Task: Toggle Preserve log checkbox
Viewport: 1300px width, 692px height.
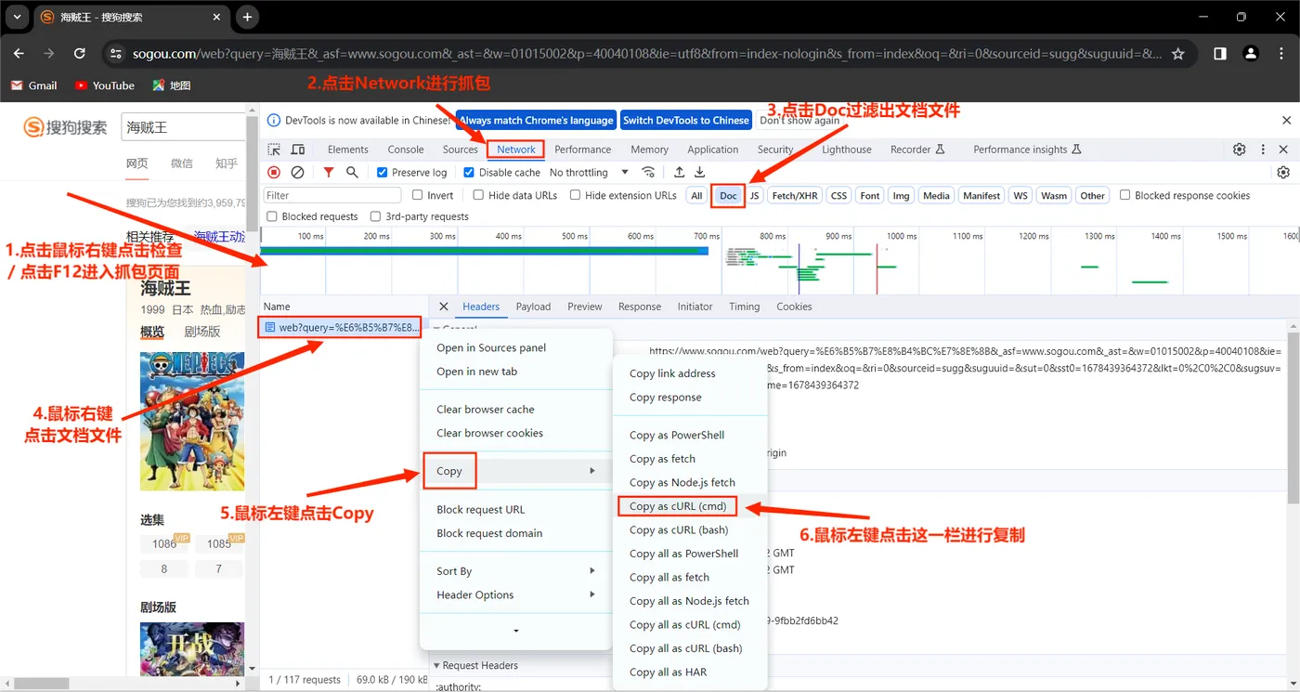Action: pos(382,173)
